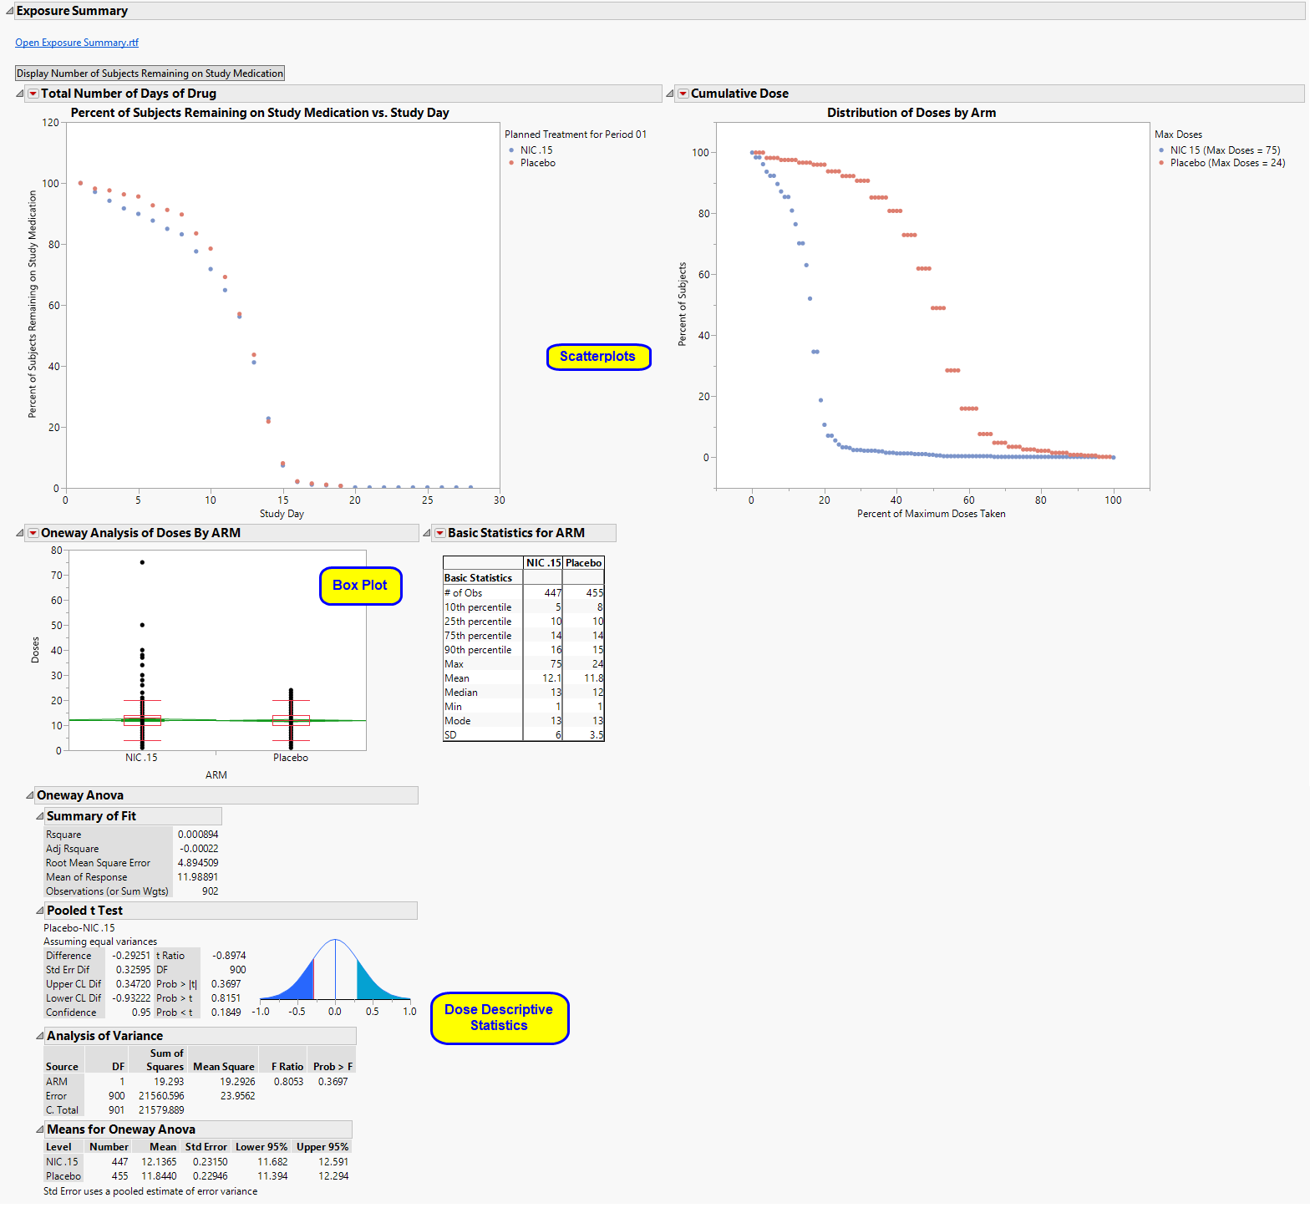Collapse the Pooled t Test section
This screenshot has width=1310, height=1208.
point(40,911)
